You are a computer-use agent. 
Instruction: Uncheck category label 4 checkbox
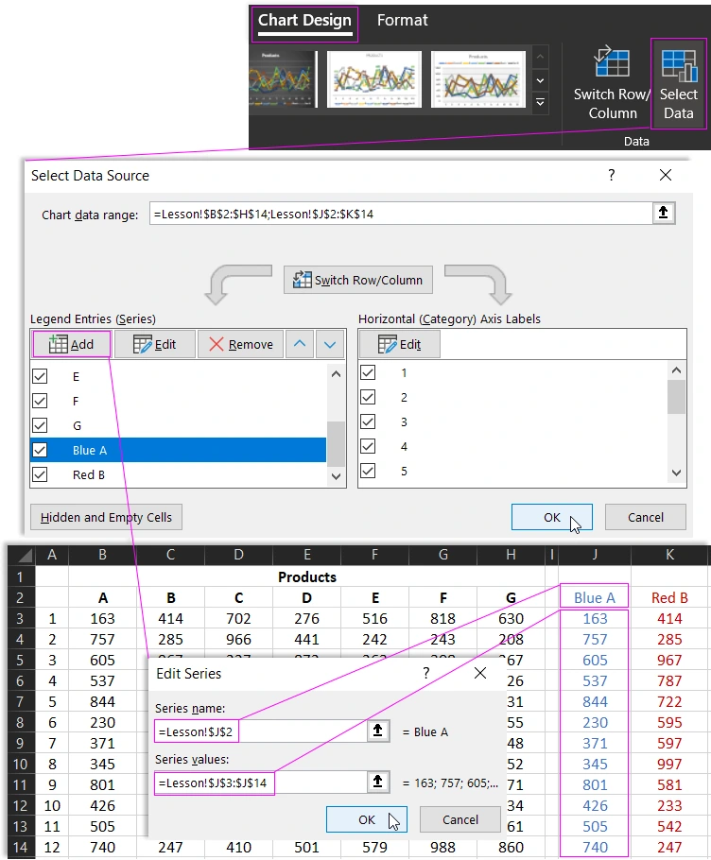[368, 446]
